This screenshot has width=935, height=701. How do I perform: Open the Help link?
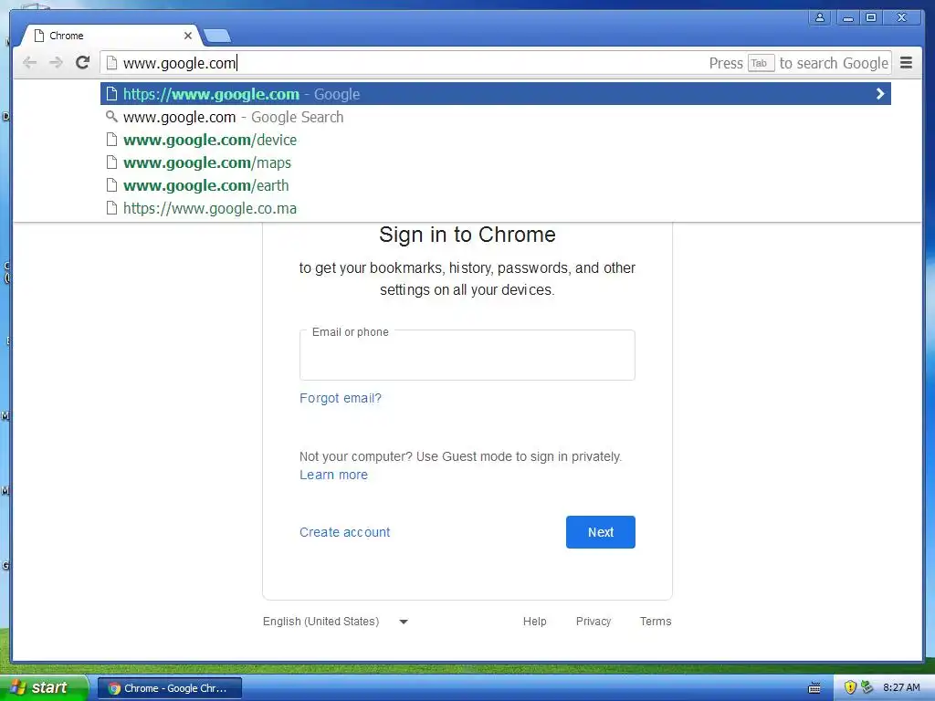tap(534, 621)
